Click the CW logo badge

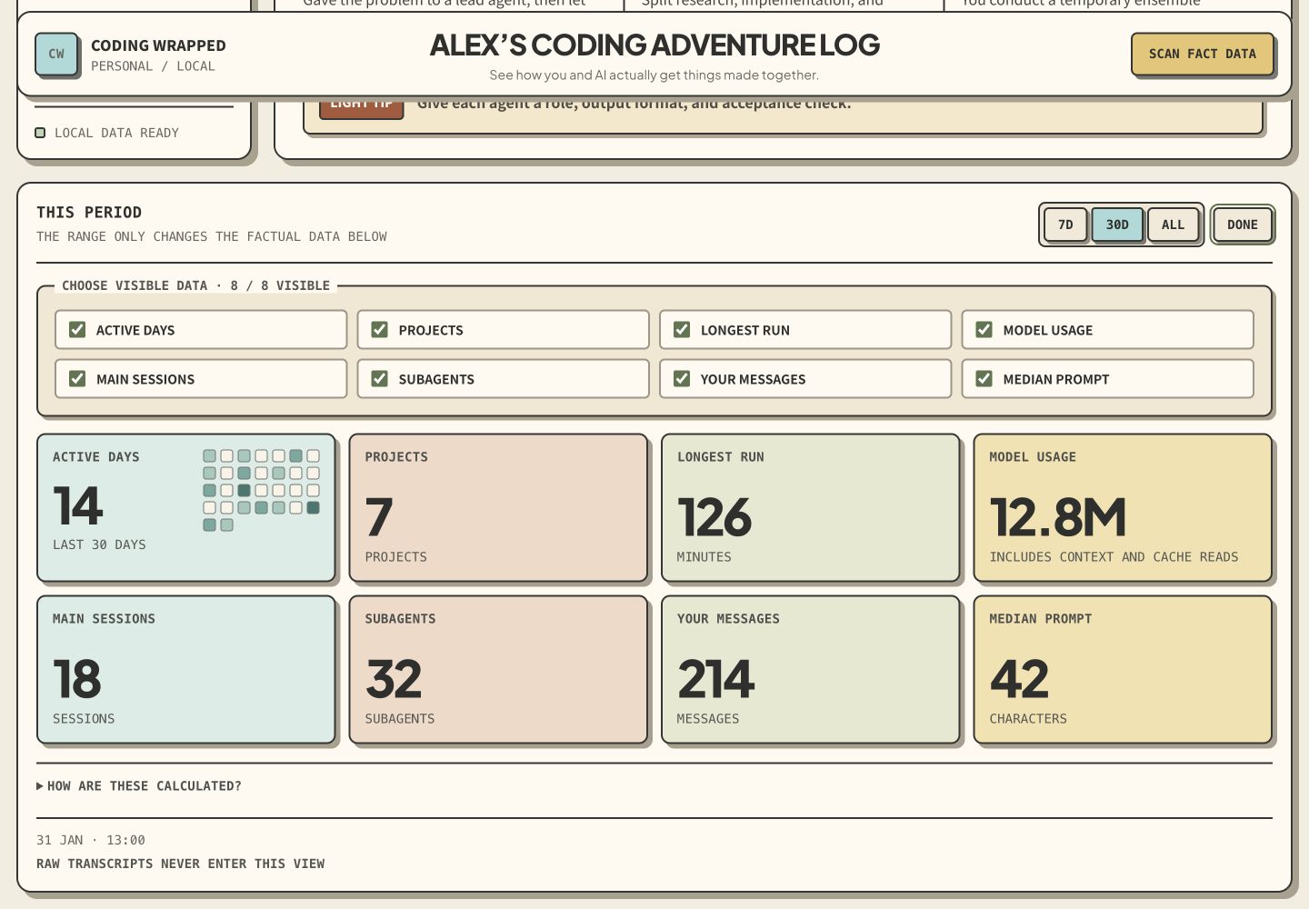(56, 54)
